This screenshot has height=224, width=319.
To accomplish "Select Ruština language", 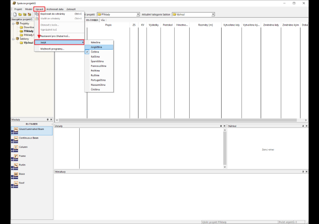I will (x=99, y=75).
